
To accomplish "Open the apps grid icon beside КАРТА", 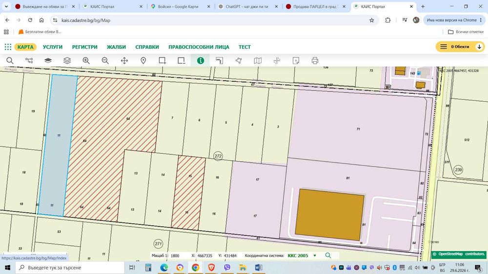I will [8, 47].
